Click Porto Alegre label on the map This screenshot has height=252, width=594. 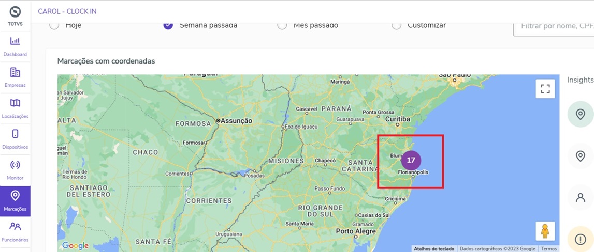[356, 231]
